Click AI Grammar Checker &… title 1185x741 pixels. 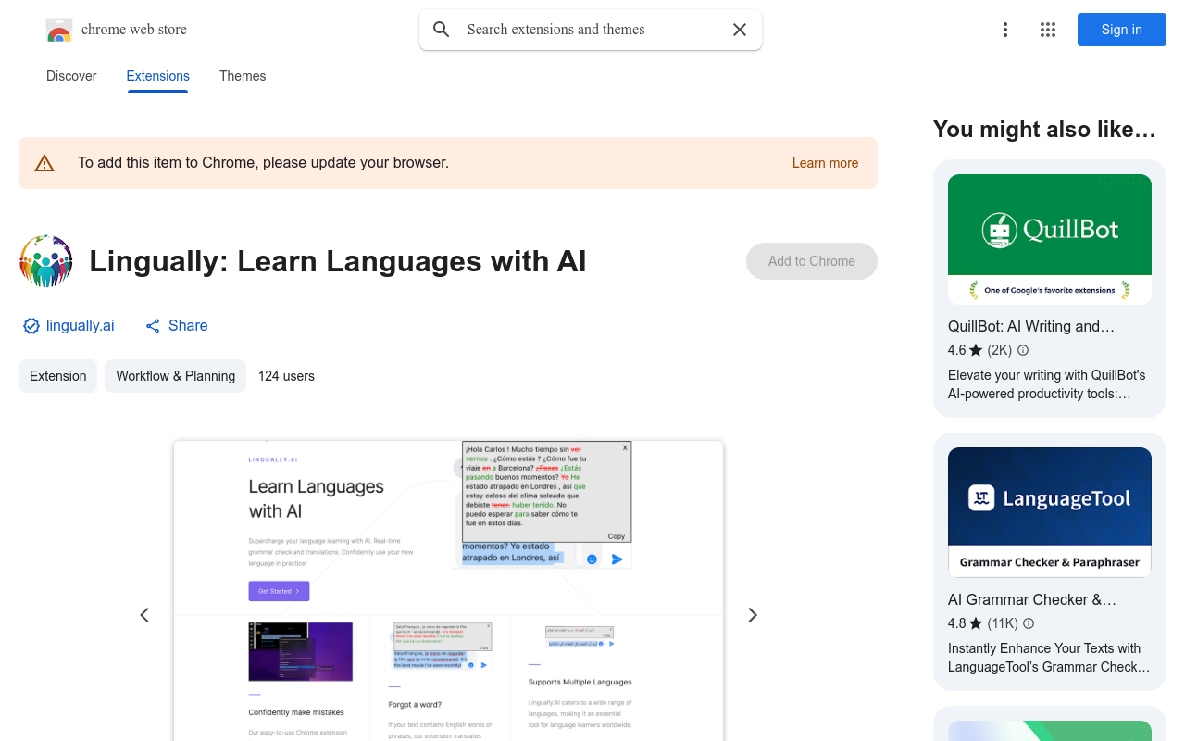[1032, 599]
